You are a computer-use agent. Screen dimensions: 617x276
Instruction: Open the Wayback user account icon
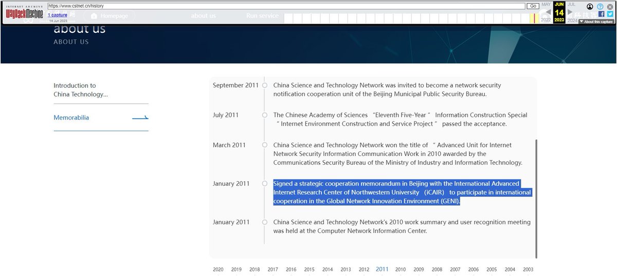click(590, 7)
